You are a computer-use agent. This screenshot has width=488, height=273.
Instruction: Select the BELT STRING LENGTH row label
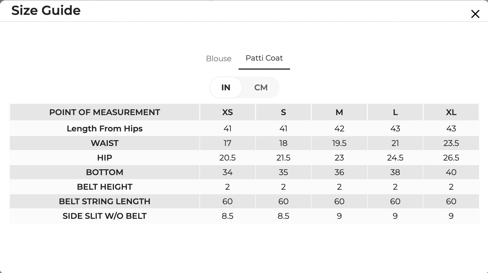coord(105,201)
